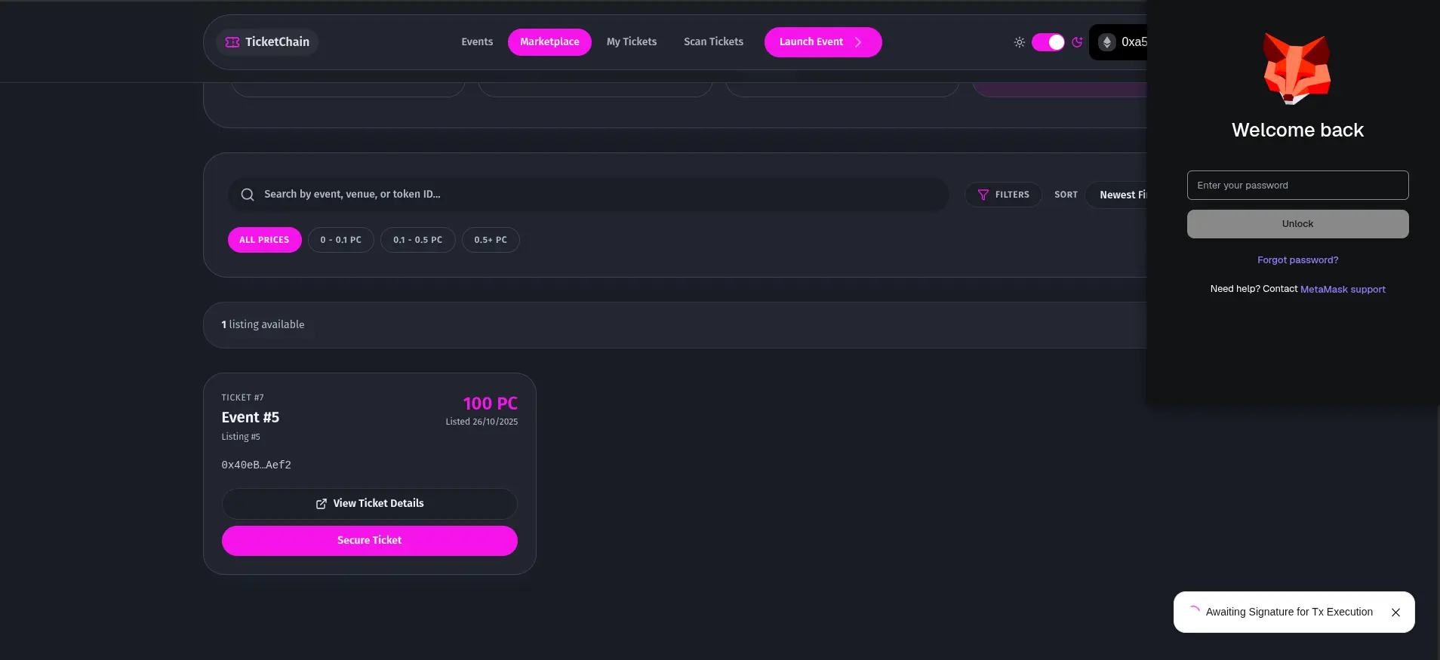Click the Welcome back heading
Image resolution: width=1440 pixels, height=660 pixels.
[x=1297, y=130]
